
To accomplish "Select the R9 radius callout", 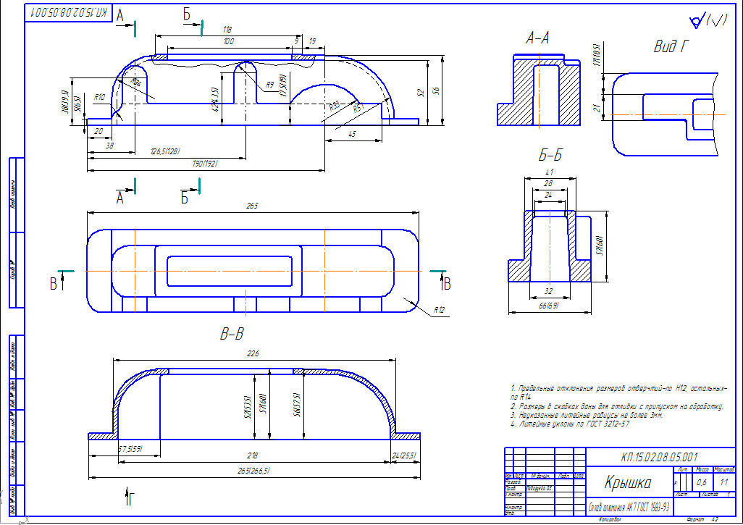I will (270, 85).
